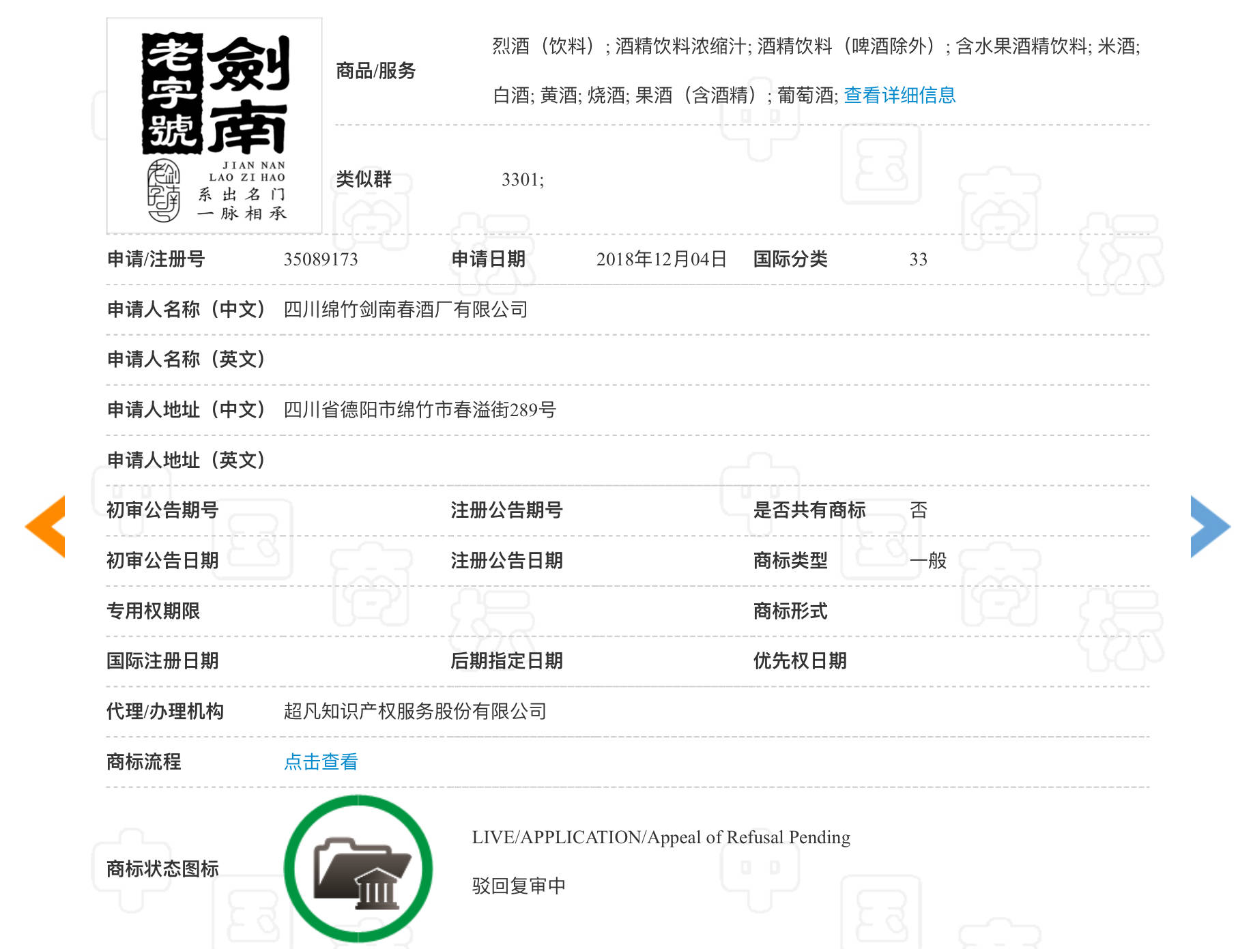Screen dimensions: 1253x949
Task: Select applicant name 四川绵竹剑南春酒厂有限公司
Action: 406,310
